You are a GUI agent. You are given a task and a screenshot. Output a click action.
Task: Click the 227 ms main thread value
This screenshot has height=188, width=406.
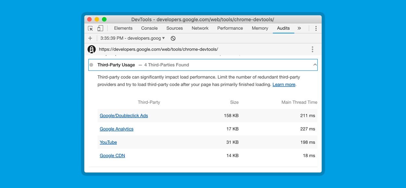pos(308,129)
